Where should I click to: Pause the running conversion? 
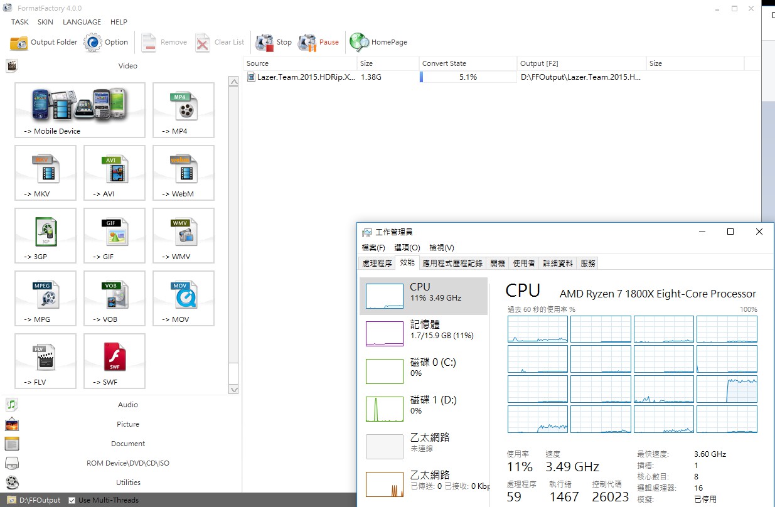tap(318, 43)
